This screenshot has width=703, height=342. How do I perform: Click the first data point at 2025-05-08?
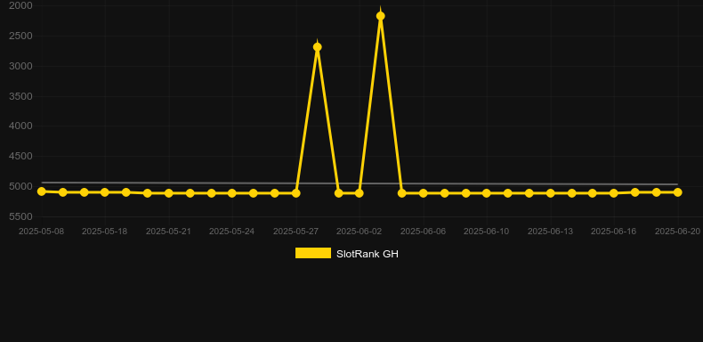click(42, 191)
